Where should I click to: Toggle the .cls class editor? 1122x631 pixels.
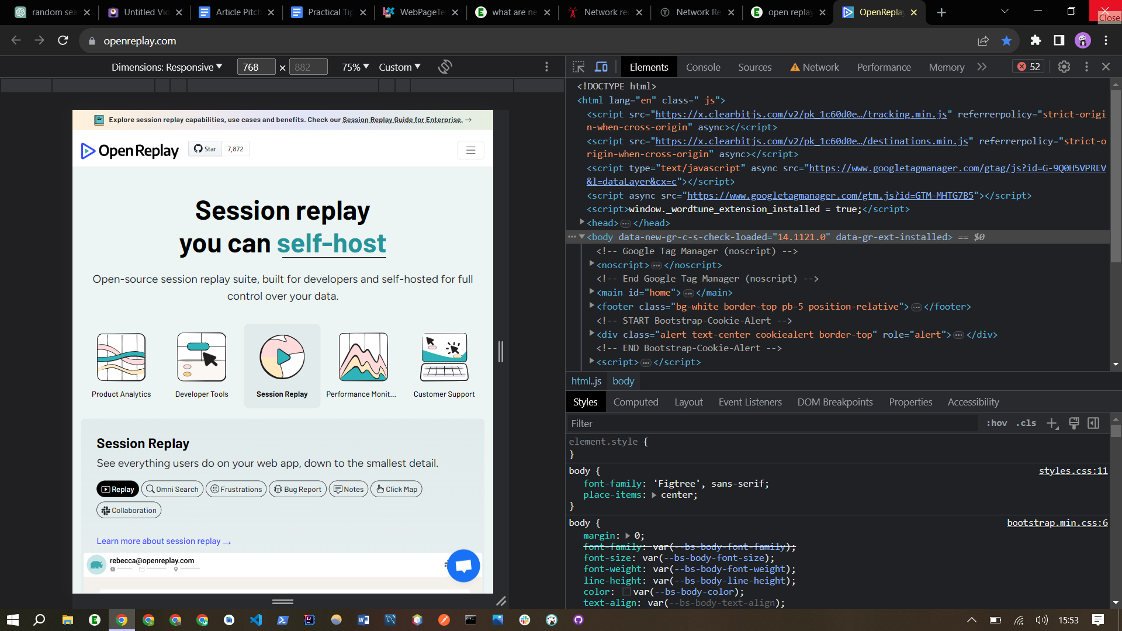pyautogui.click(x=1026, y=423)
